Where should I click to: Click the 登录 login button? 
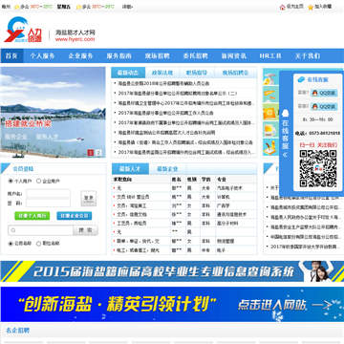[88, 199]
